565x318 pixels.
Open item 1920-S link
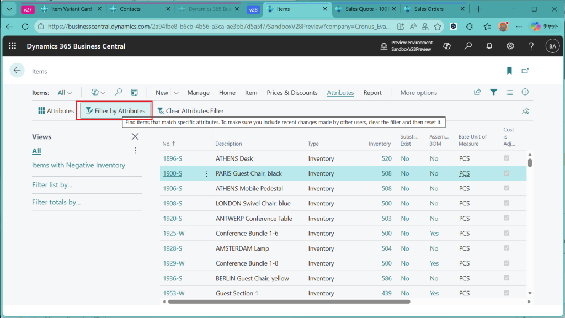tap(172, 219)
